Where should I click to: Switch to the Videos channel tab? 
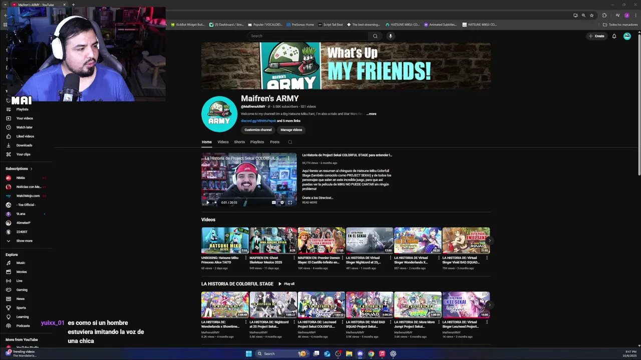click(x=223, y=142)
